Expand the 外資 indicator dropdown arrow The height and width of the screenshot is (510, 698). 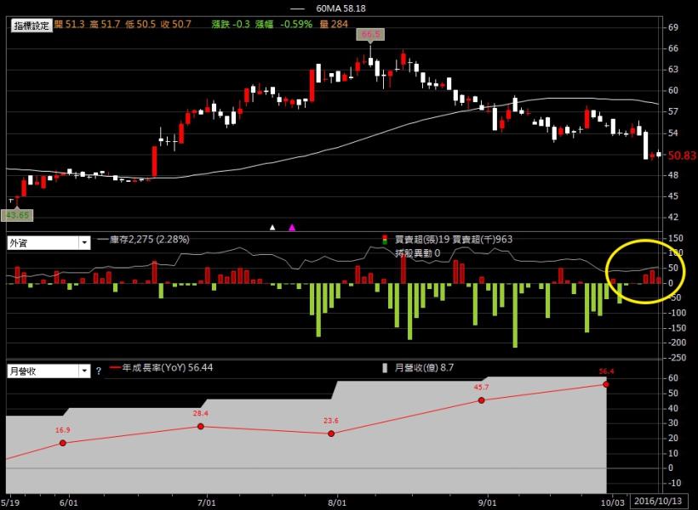pyautogui.click(x=84, y=243)
